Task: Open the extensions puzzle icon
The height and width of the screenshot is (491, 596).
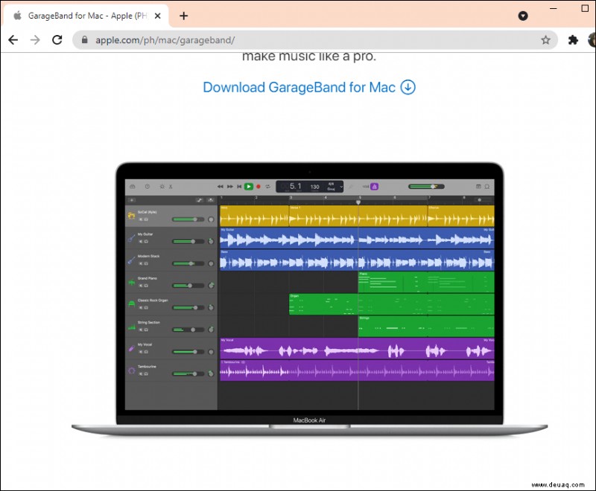Action: click(x=573, y=40)
